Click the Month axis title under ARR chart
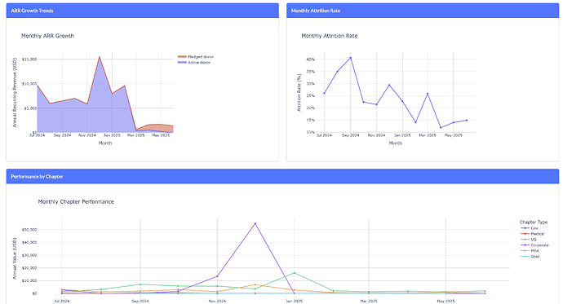Image resolution: width=563 pixels, height=304 pixels. (x=105, y=143)
